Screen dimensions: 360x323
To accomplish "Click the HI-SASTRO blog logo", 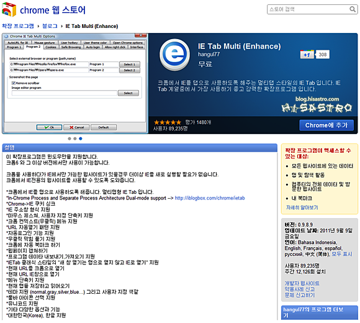I will (x=317, y=107).
